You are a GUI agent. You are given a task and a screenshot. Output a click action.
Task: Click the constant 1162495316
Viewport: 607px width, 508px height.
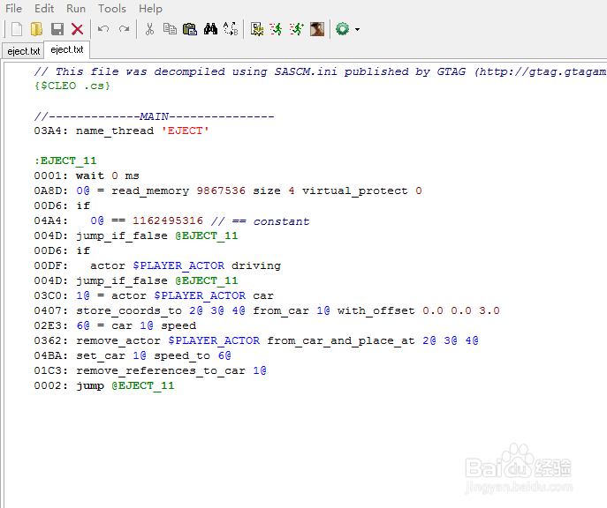click(x=168, y=221)
